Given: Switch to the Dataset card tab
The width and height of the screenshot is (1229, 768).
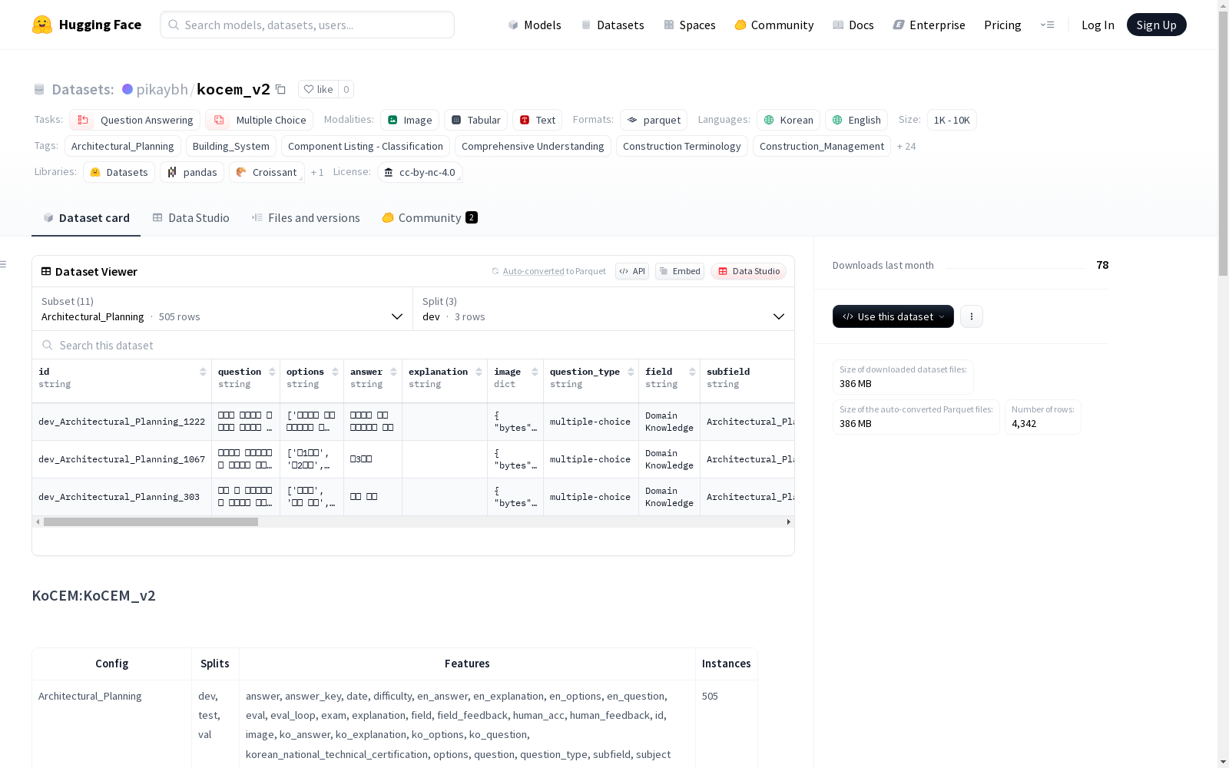Looking at the screenshot, I should click(86, 218).
